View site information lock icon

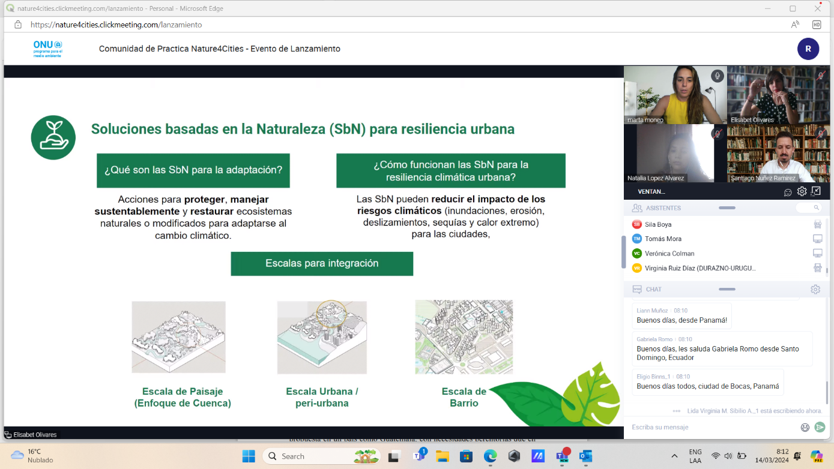(17, 25)
